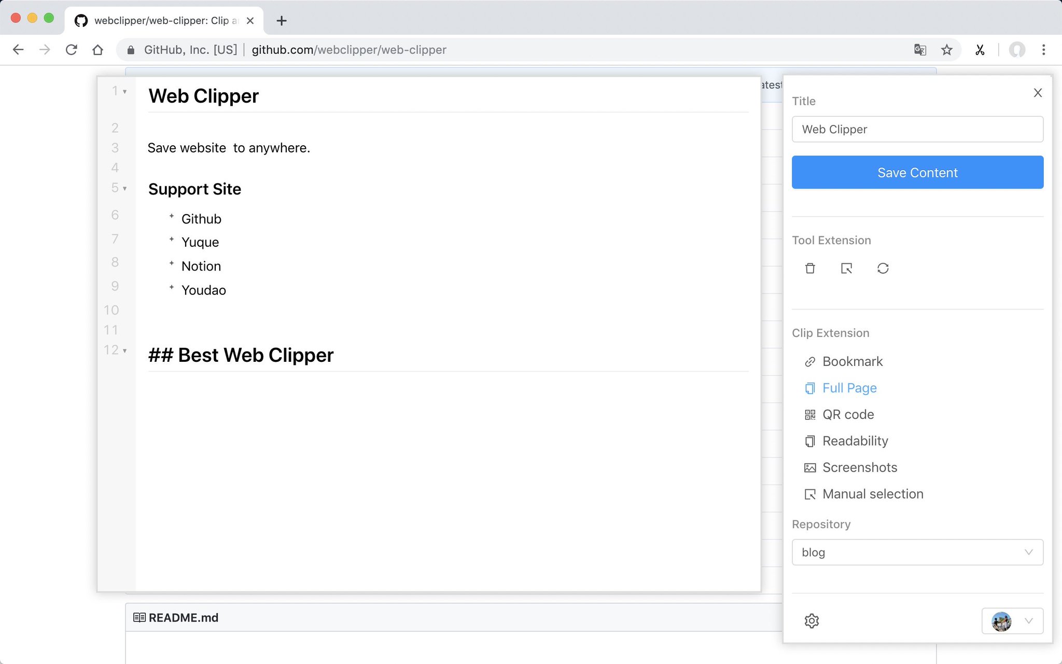Click the trash icon under Tool Extension
1062x664 pixels.
(810, 269)
